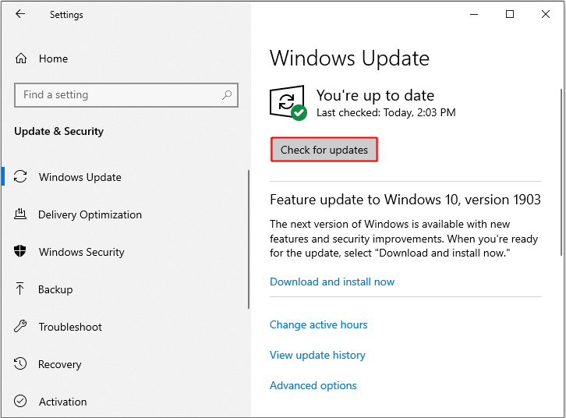This screenshot has width=566, height=418.
Task: Click the Windows Update sync icon in sidebar
Action: pyautogui.click(x=21, y=177)
